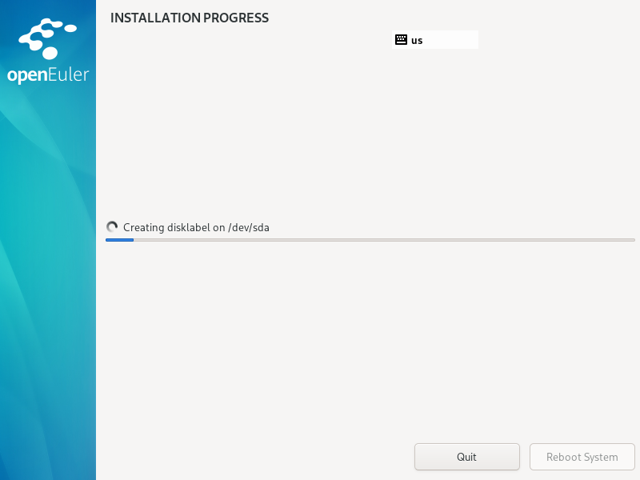Click the installation progress bar
The image size is (640, 480).
pos(370,240)
